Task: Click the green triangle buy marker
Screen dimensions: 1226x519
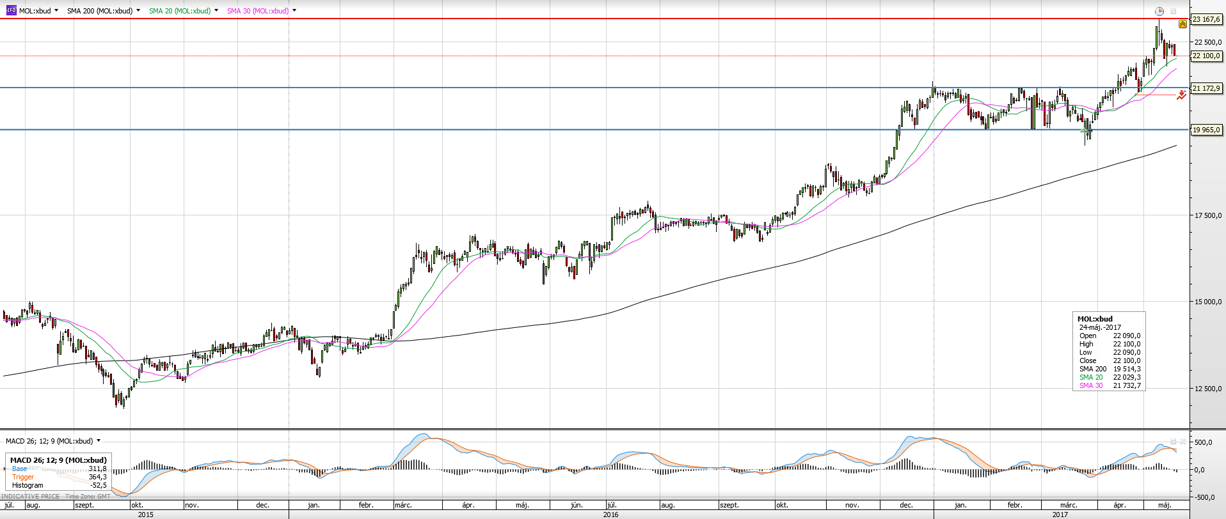Action: [x=1083, y=130]
